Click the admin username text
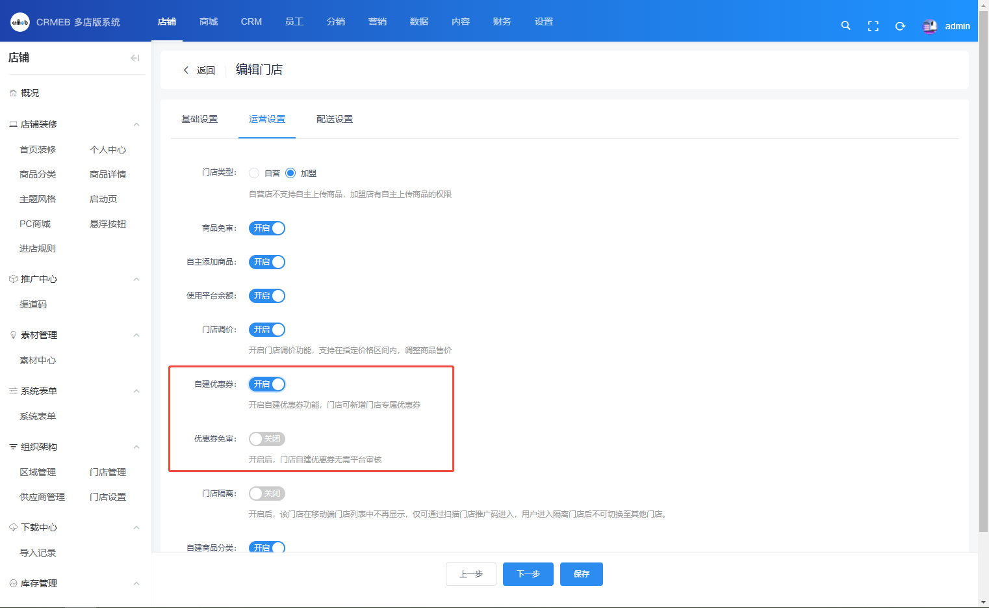 [957, 26]
